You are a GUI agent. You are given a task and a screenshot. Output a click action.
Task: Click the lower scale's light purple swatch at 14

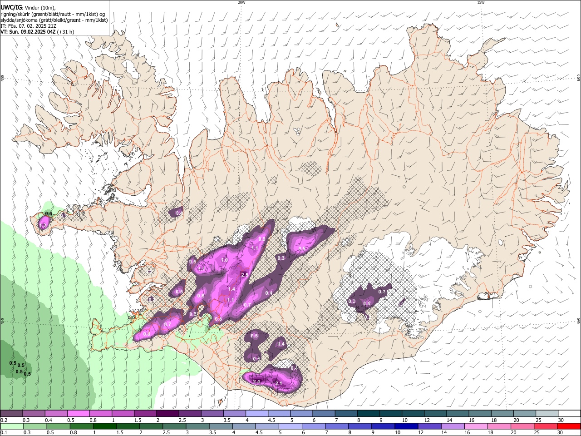(x=453, y=426)
